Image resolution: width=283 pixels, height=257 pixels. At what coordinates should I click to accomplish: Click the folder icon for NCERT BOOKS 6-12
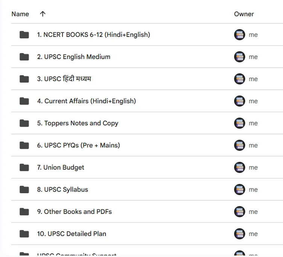click(x=24, y=35)
